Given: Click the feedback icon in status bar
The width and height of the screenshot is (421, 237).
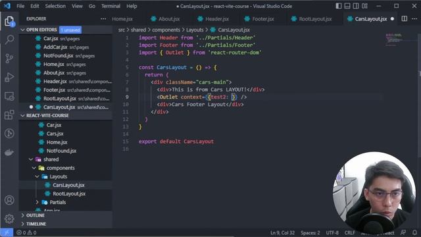Looking at the screenshot, I should tap(403, 232).
